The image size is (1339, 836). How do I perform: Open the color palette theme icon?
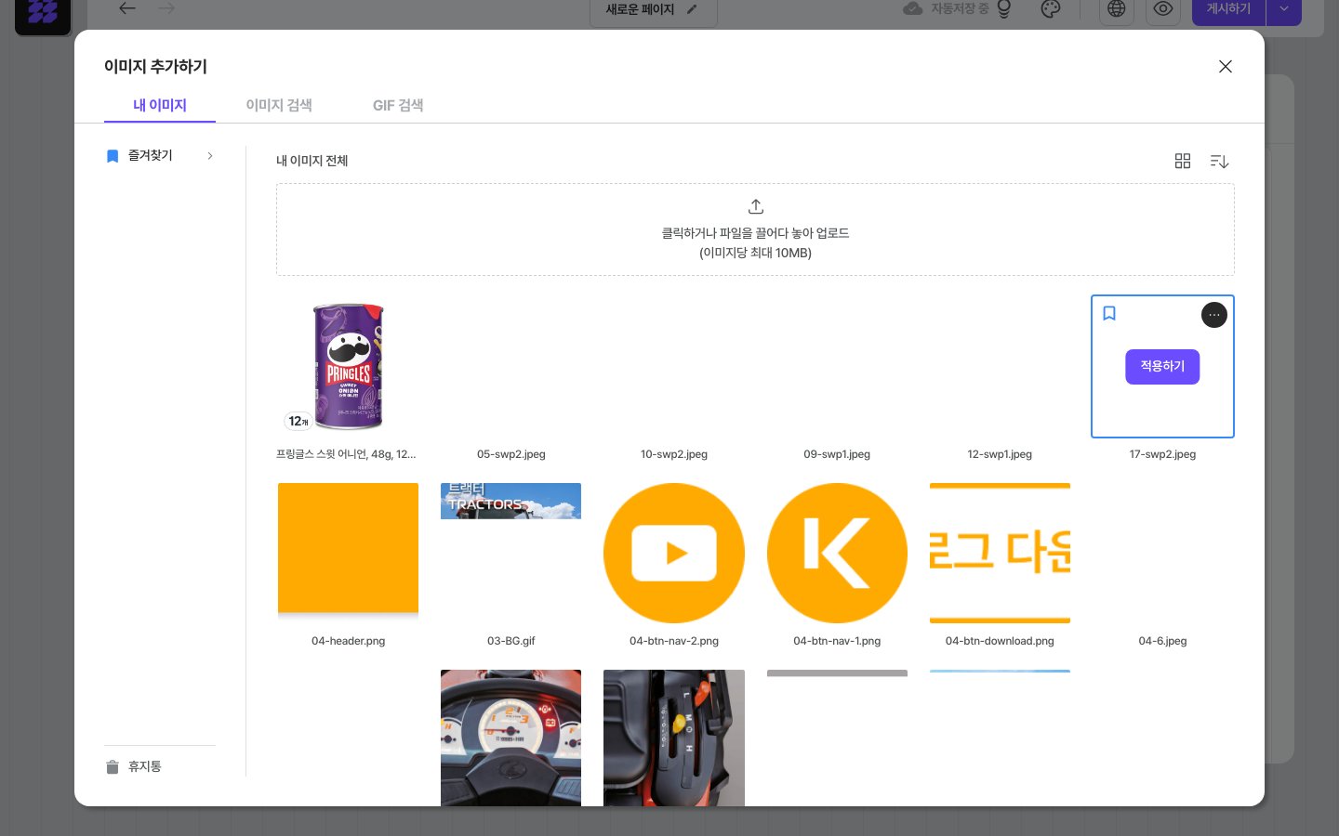tap(1051, 8)
